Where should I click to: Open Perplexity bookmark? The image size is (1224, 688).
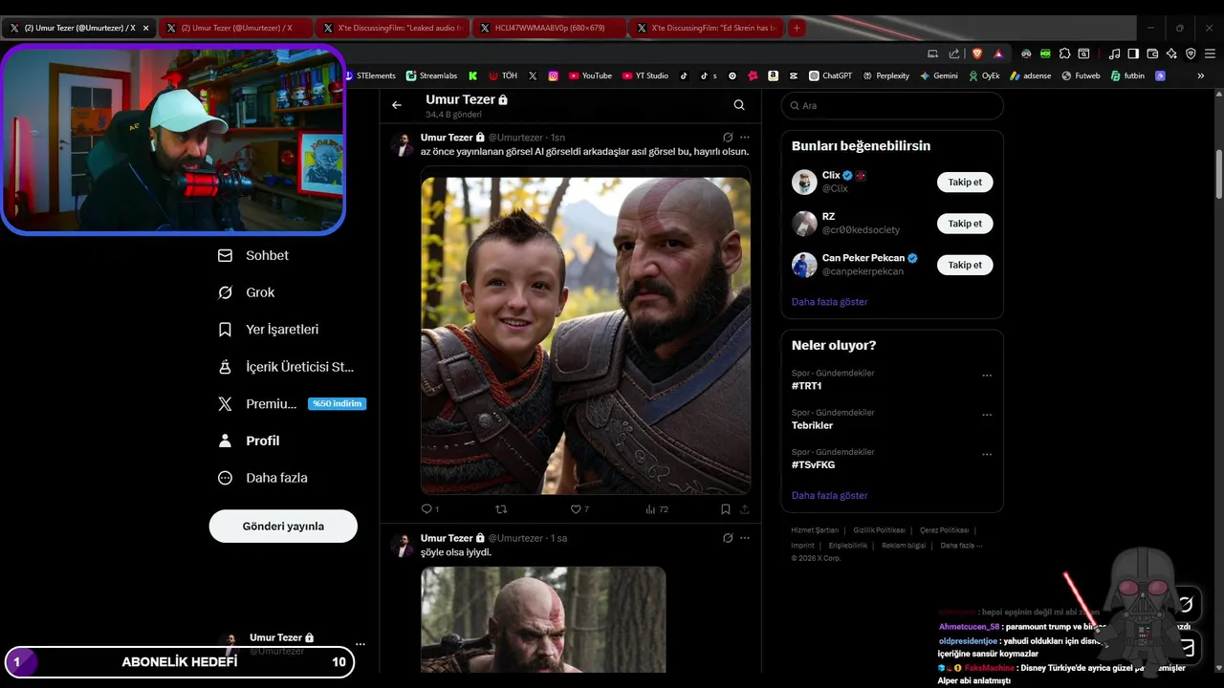[885, 75]
